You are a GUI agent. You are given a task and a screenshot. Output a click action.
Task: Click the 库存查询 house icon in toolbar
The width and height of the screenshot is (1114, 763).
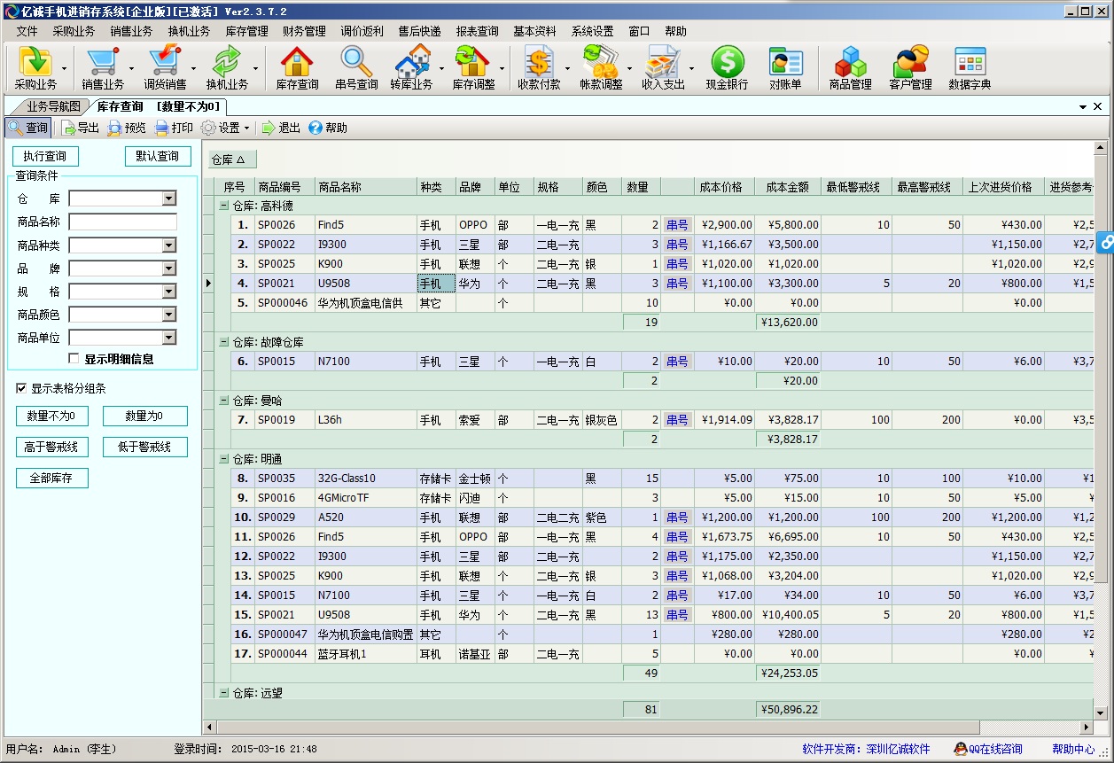(x=297, y=68)
